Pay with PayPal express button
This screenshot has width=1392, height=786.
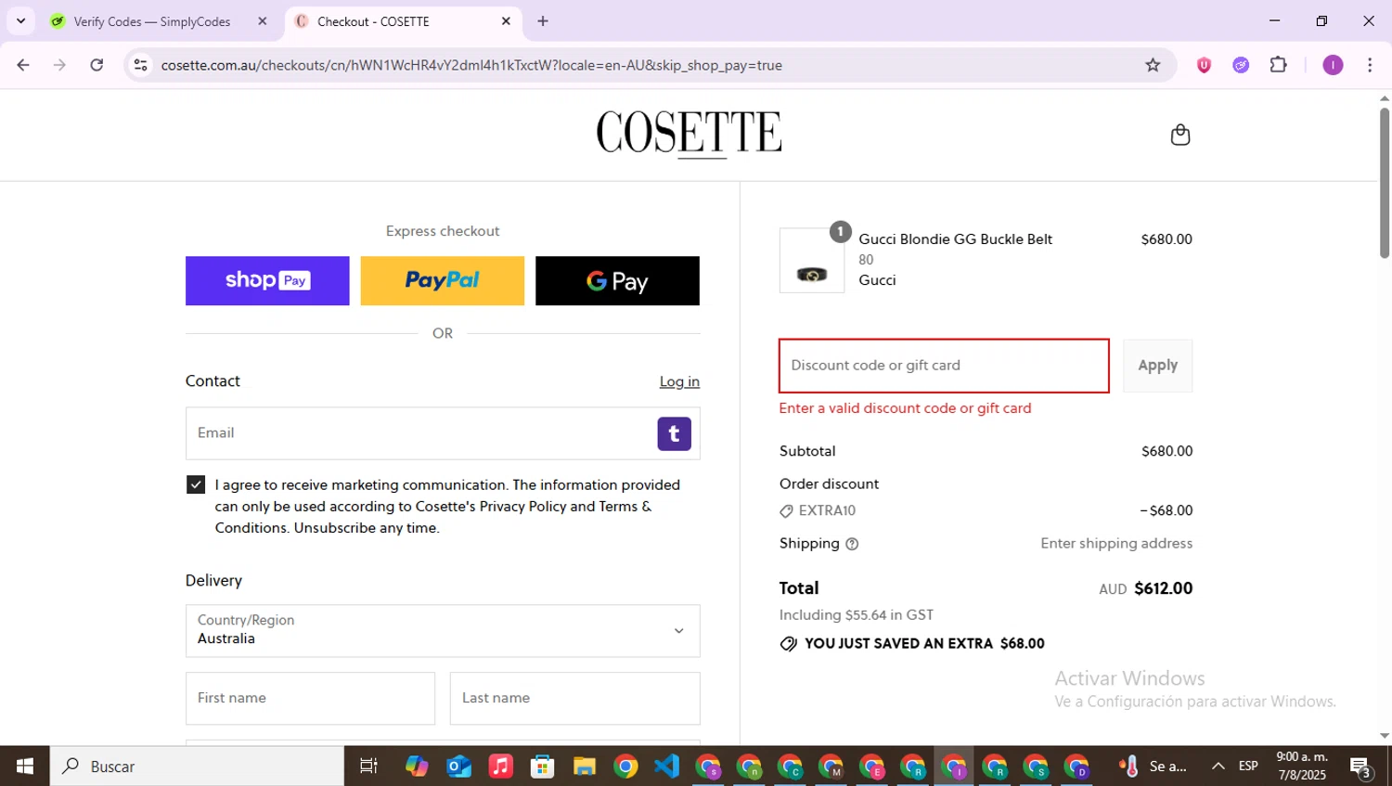[x=443, y=280]
